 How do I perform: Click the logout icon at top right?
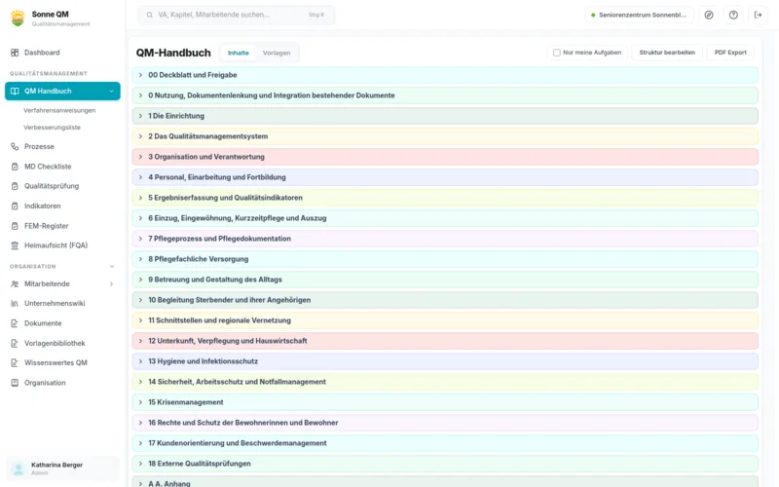coord(759,15)
